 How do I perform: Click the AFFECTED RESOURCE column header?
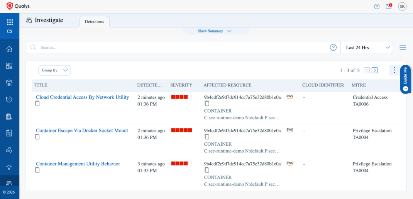227,85
